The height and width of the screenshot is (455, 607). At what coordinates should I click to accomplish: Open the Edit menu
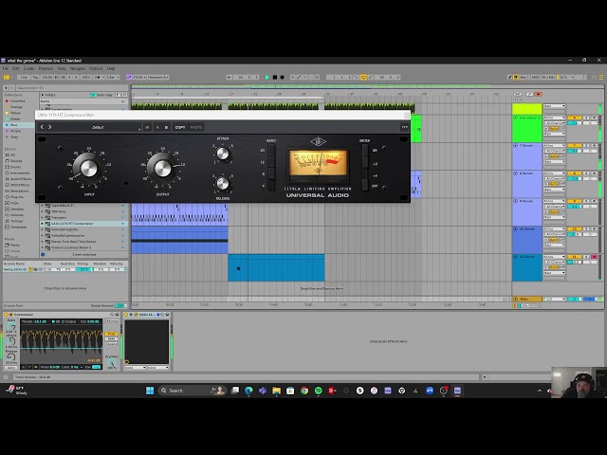tap(15, 68)
